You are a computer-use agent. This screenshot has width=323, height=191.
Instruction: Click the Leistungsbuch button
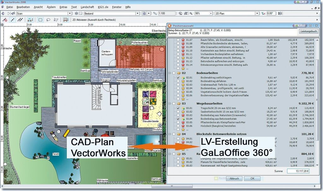308,31
